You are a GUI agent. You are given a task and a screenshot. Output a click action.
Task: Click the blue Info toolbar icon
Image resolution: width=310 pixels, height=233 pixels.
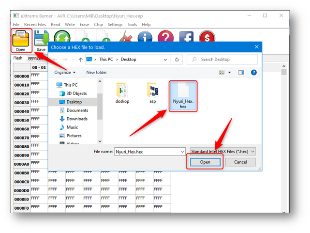(145, 36)
